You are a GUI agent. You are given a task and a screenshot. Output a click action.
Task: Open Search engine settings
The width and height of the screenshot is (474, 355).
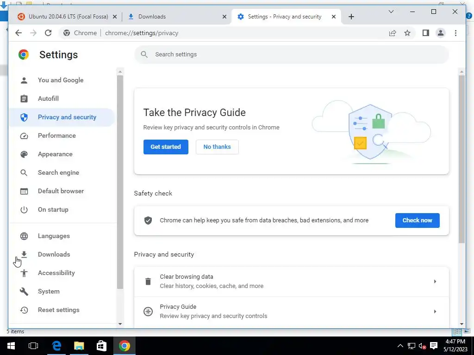pyautogui.click(x=62, y=172)
